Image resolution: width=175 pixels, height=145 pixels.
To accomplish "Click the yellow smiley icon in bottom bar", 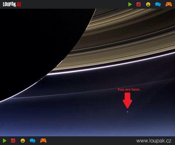I will [23, 141].
